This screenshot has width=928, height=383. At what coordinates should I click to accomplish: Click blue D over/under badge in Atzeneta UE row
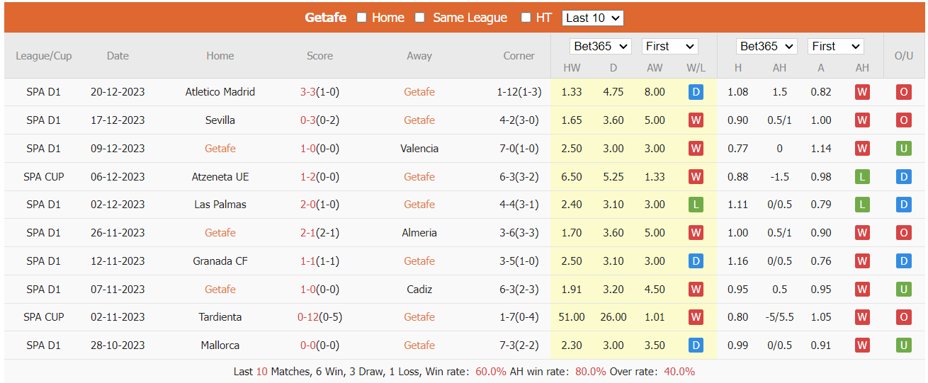click(903, 177)
